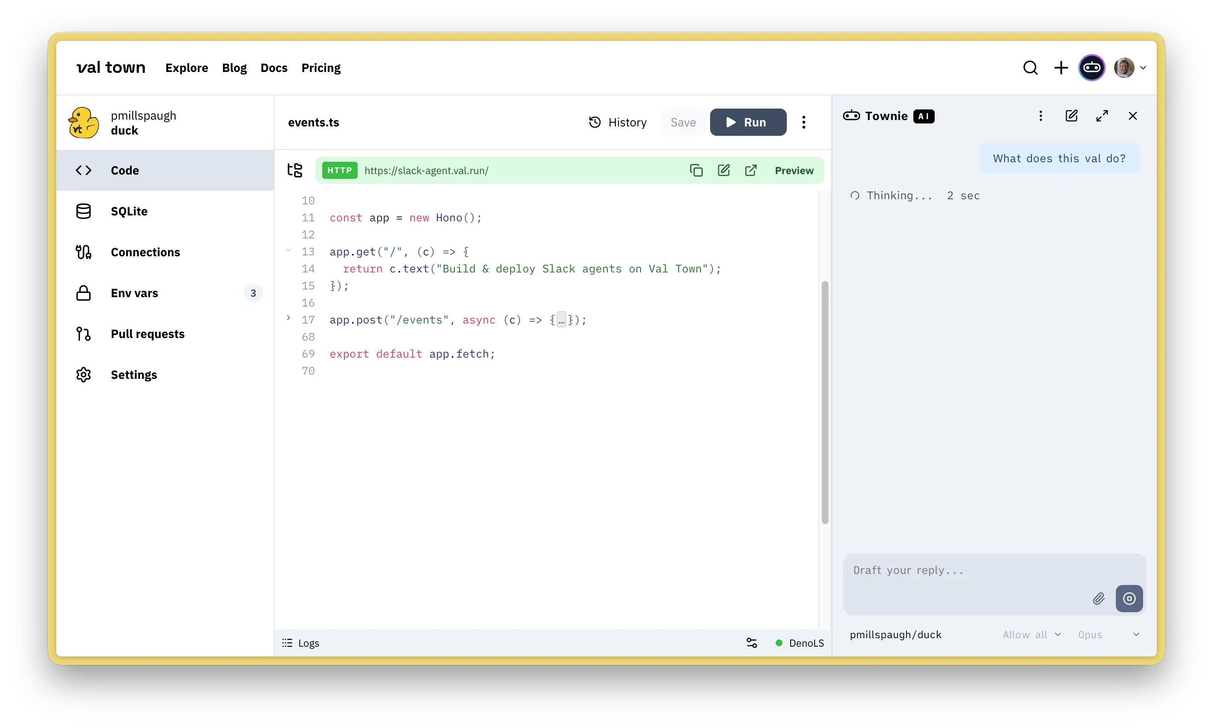Open the slack-agent.val.run endpoint URL
Image resolution: width=1213 pixels, height=728 pixels.
pos(426,170)
